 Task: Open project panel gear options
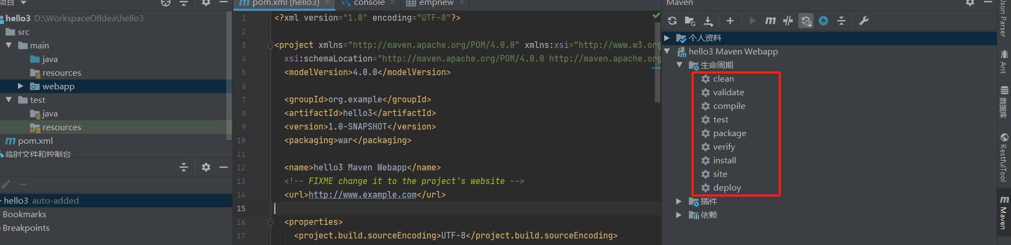[x=206, y=3]
